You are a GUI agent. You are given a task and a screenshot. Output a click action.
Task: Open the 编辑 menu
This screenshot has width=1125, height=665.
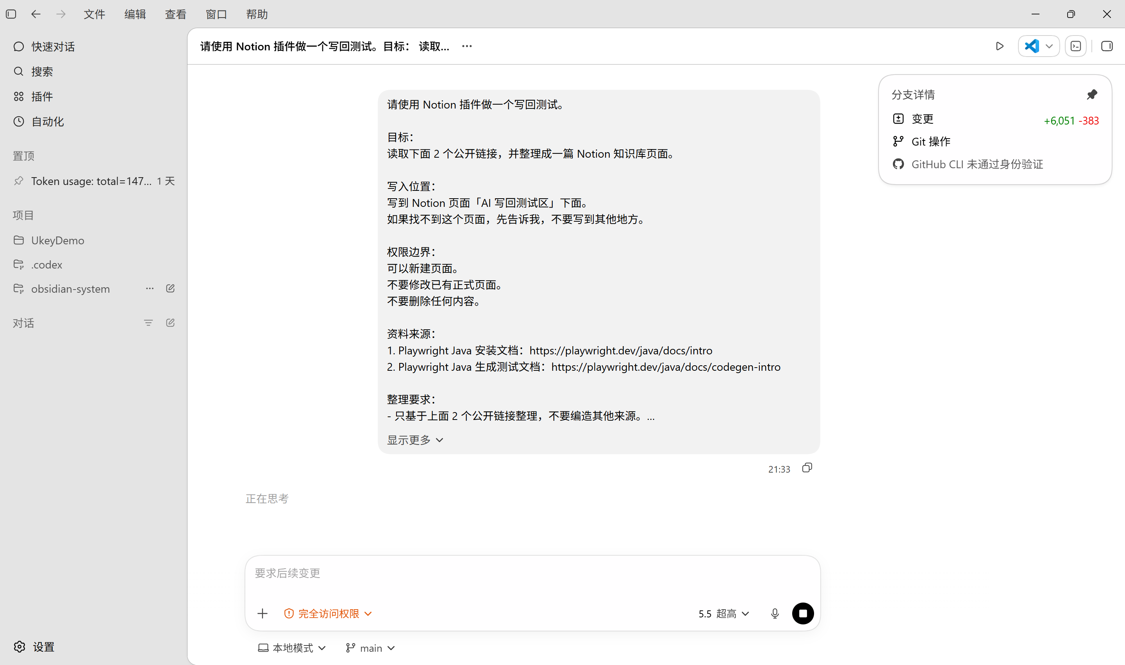135,14
